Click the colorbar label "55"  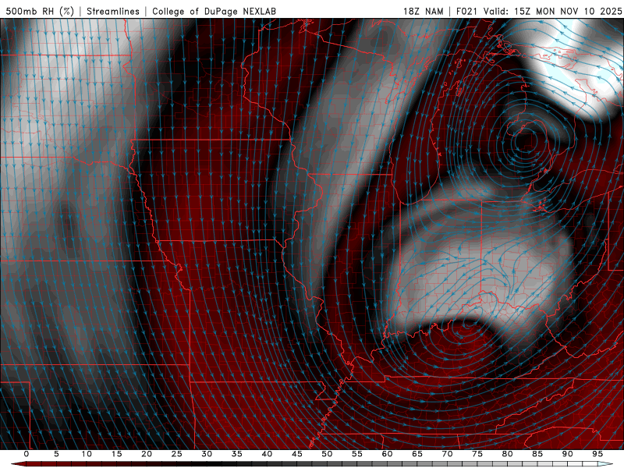click(x=357, y=454)
